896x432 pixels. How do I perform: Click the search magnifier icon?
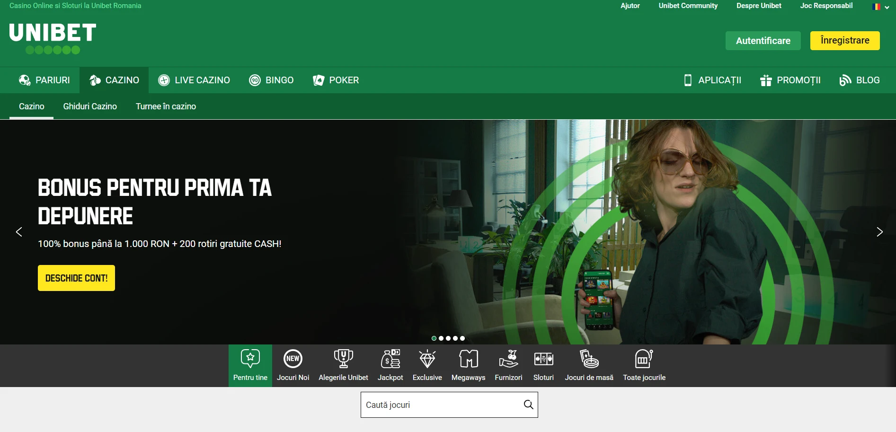(528, 405)
